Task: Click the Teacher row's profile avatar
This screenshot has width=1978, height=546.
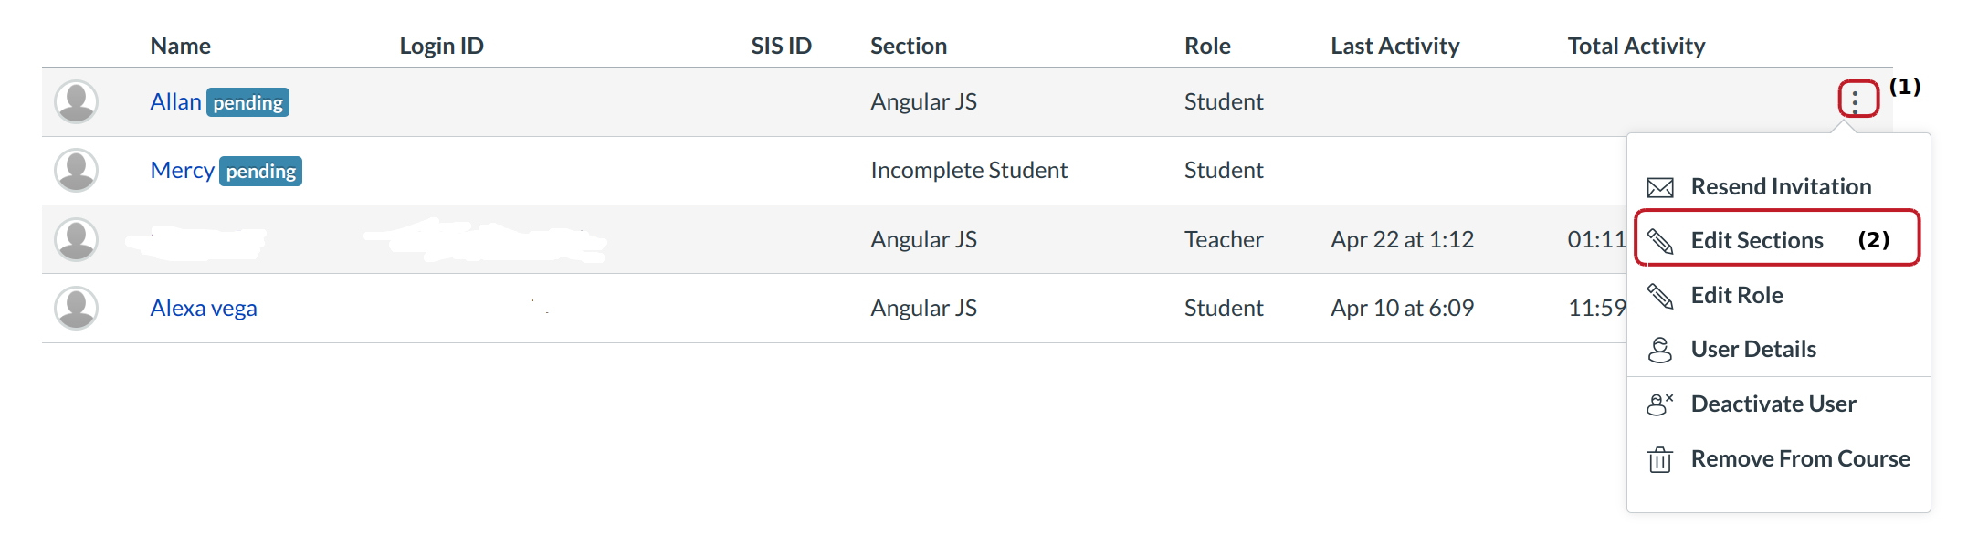Action: [77, 239]
